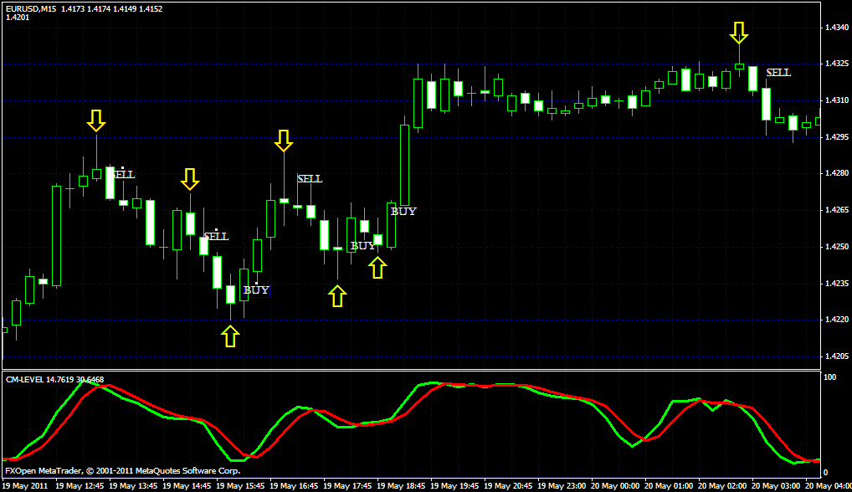The image size is (852, 492).
Task: Select the 19 May 2011 date label
Action: pos(25,485)
